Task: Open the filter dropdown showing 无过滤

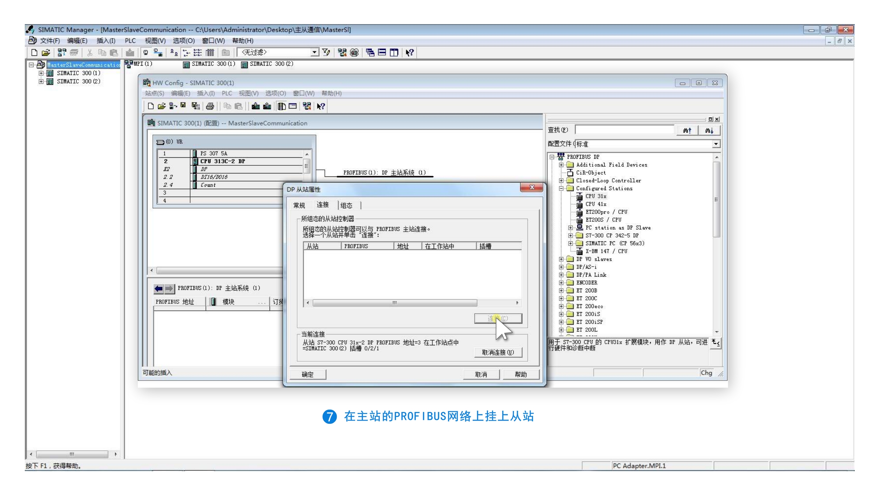Action: (x=314, y=53)
